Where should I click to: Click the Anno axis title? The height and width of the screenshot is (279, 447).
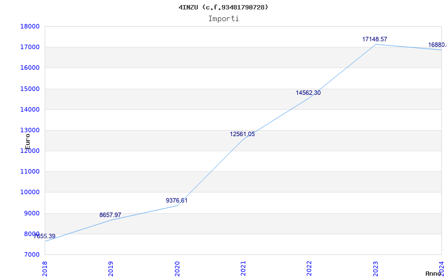click(x=434, y=273)
